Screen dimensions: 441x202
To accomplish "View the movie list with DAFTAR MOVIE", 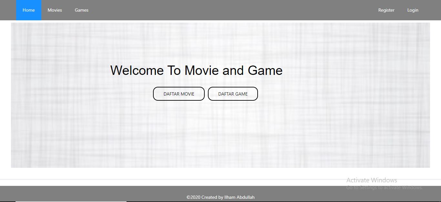I will [x=179, y=94].
